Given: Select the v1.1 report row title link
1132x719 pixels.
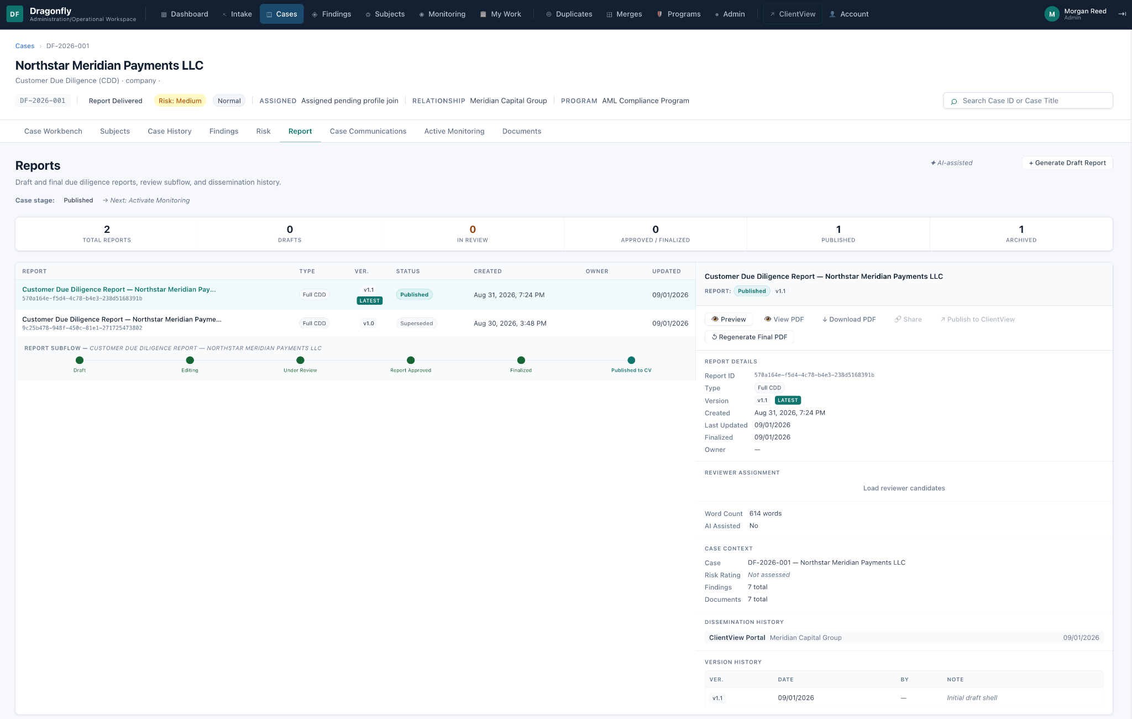Looking at the screenshot, I should (x=119, y=289).
